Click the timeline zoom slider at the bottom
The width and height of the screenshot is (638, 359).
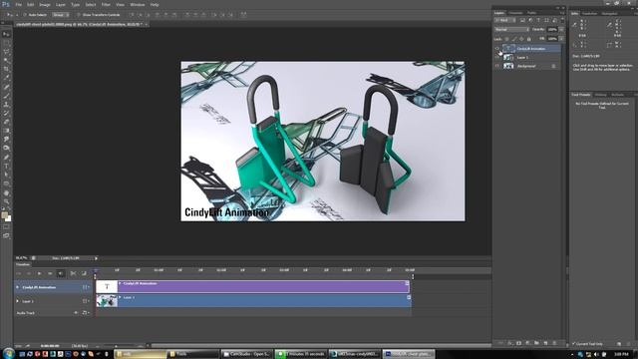coord(116,346)
